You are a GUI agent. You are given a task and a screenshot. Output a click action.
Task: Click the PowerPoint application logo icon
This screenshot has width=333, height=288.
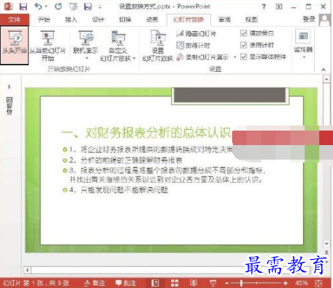[9, 7]
